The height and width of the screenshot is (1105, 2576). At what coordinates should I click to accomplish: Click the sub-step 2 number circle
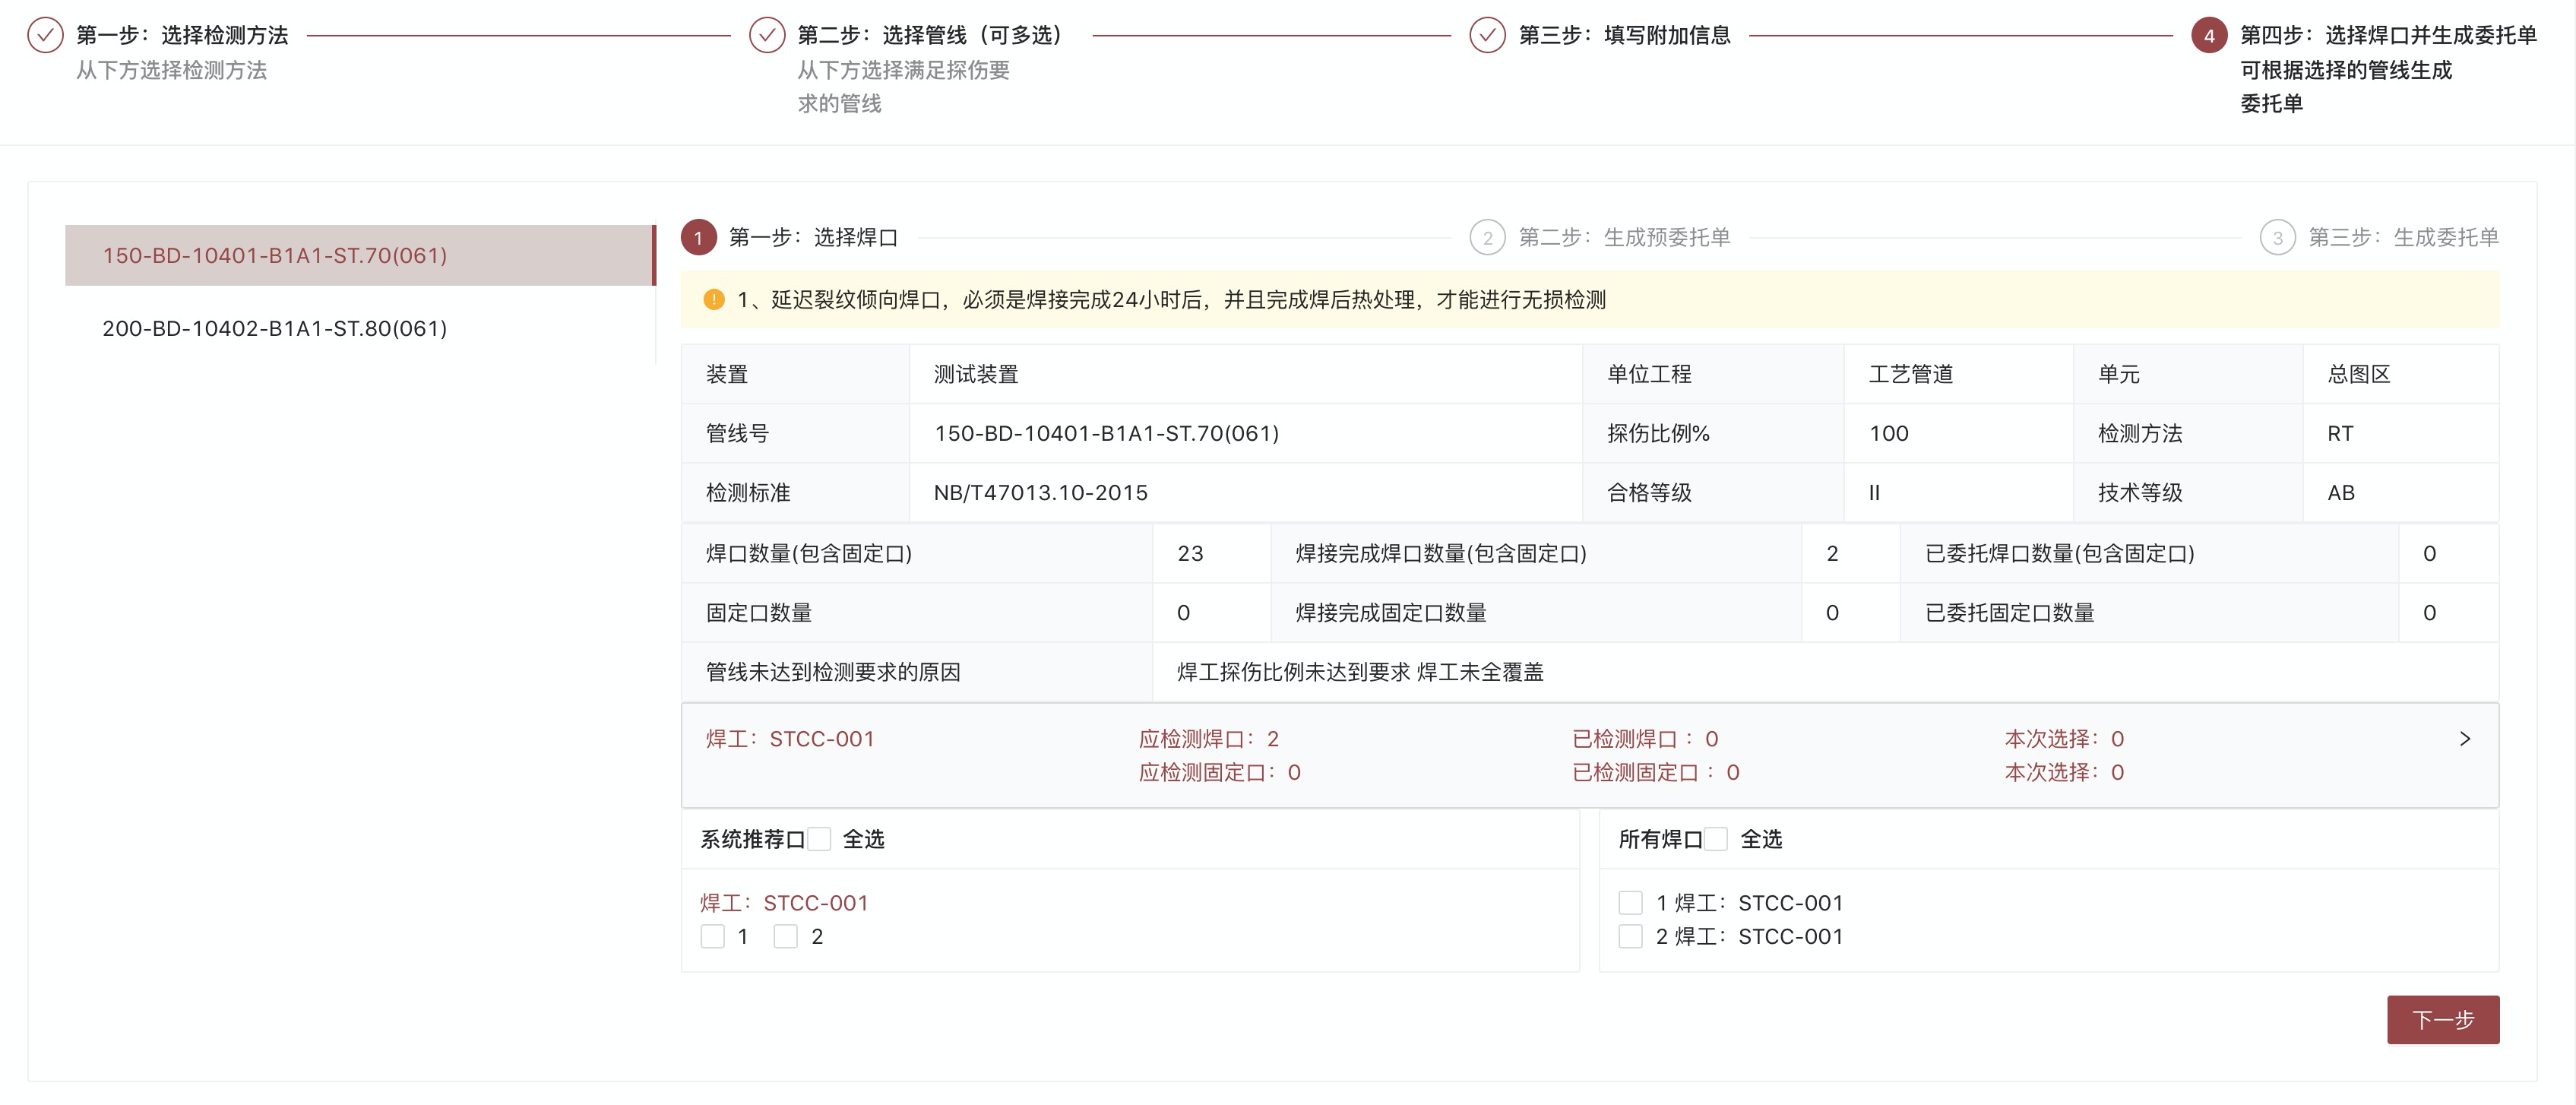[1488, 237]
